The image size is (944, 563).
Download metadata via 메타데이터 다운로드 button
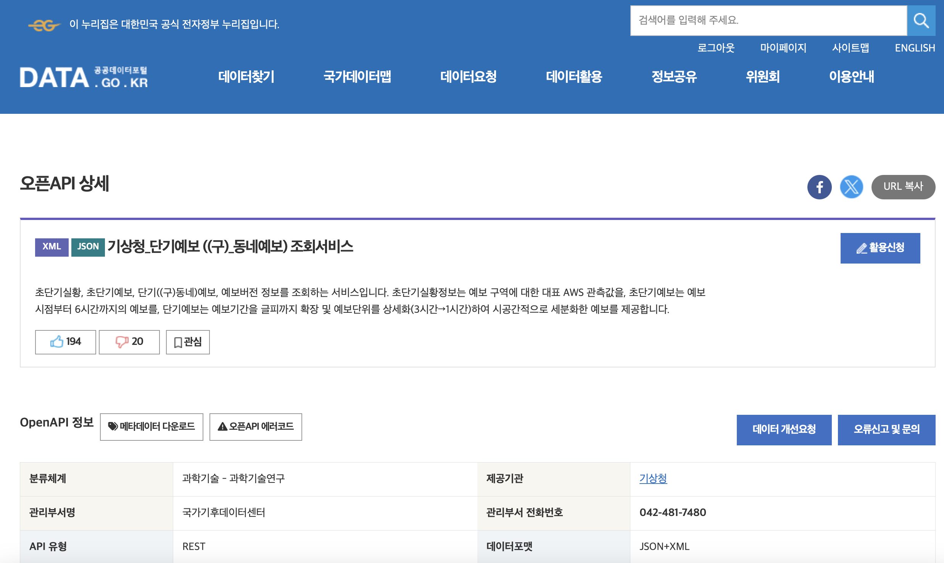tap(151, 427)
